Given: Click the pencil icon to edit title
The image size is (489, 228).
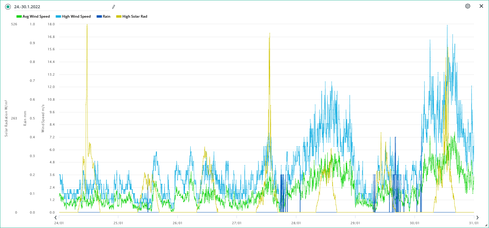Looking at the screenshot, I should [x=114, y=7].
